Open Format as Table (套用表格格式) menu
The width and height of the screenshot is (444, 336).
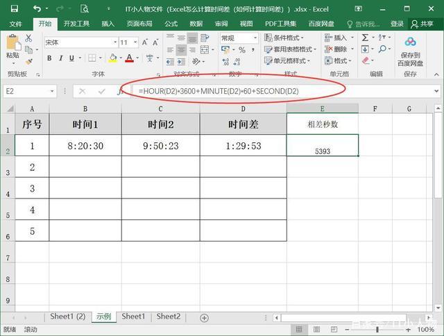[290, 49]
